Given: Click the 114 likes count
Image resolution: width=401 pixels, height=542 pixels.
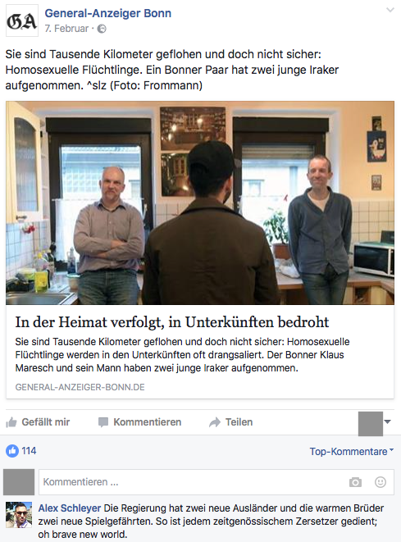Looking at the screenshot, I should 29,451.
